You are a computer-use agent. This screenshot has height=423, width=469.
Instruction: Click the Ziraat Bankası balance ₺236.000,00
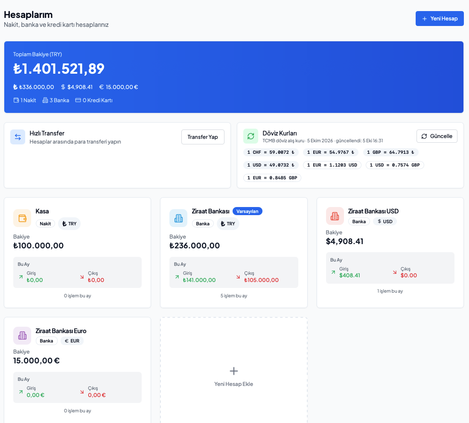[195, 246]
